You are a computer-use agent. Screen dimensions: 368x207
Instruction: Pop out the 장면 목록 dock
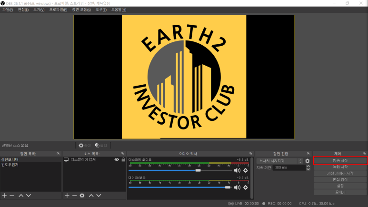pyautogui.click(x=58, y=154)
